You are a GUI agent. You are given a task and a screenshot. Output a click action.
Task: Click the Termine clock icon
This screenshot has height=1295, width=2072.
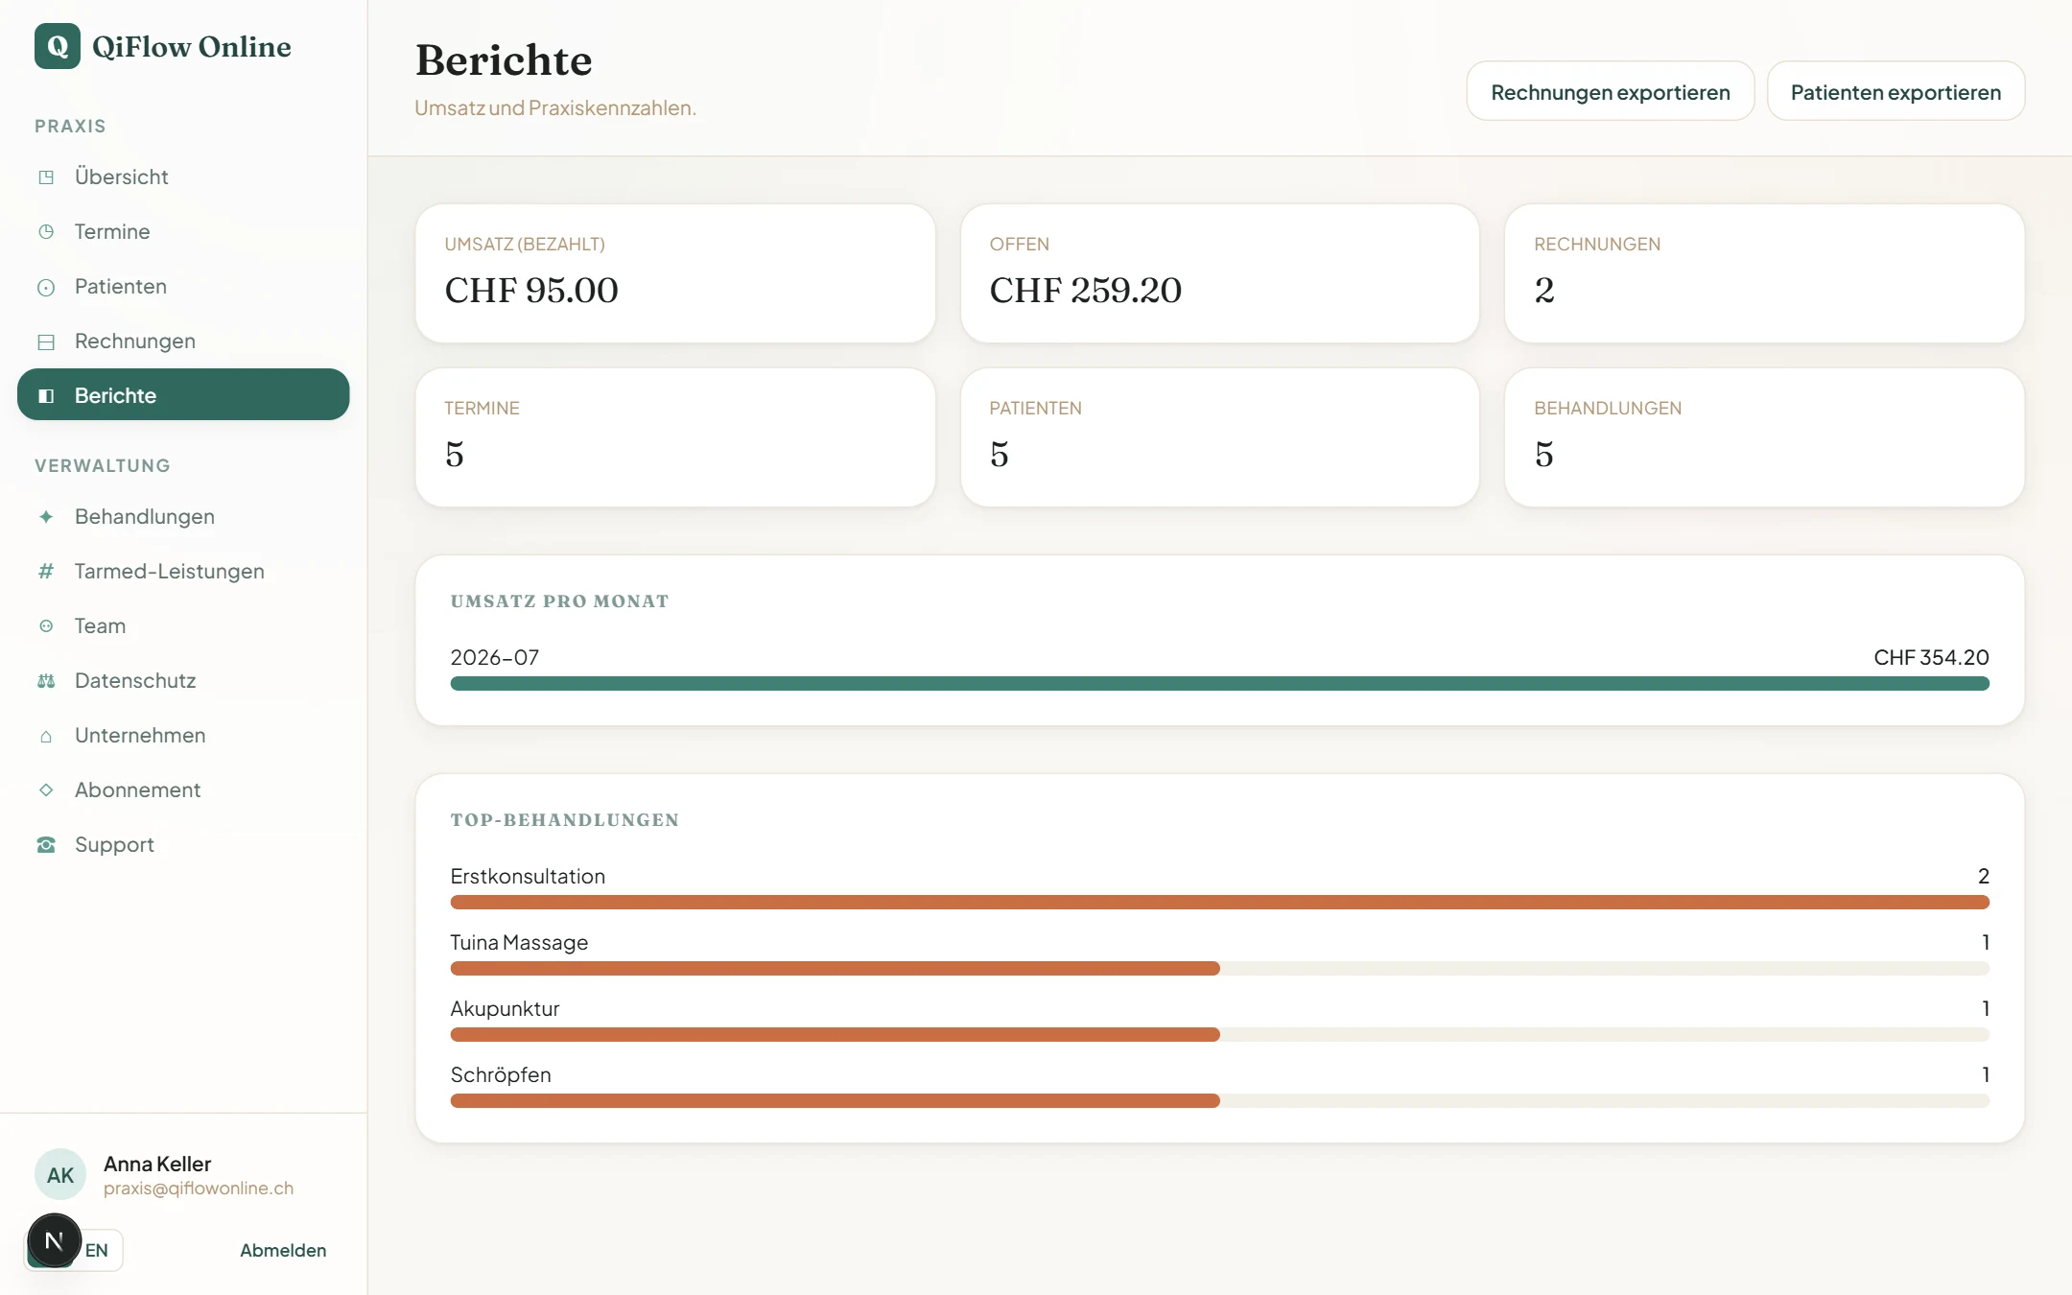tap(46, 231)
